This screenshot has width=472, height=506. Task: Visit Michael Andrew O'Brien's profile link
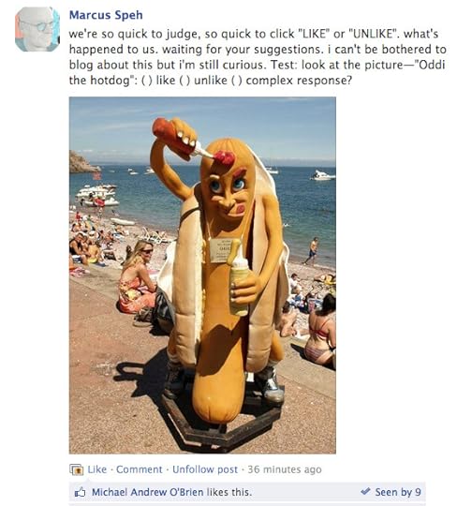[147, 492]
